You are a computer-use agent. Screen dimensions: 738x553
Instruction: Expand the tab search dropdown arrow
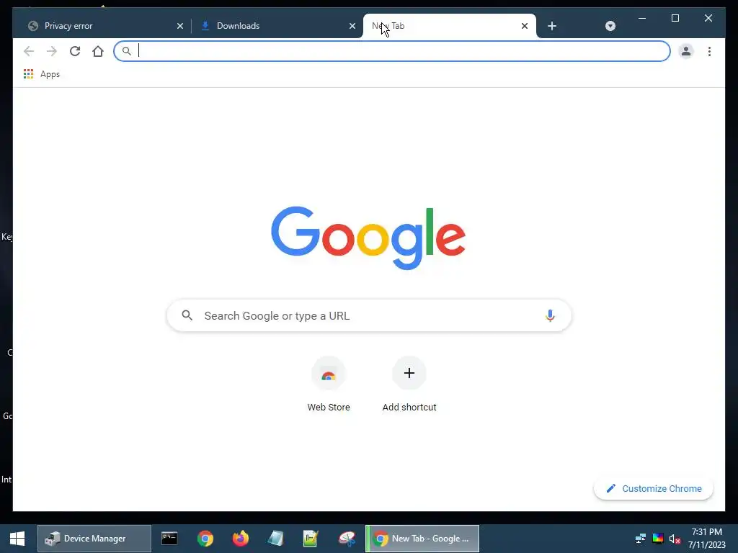[610, 26]
